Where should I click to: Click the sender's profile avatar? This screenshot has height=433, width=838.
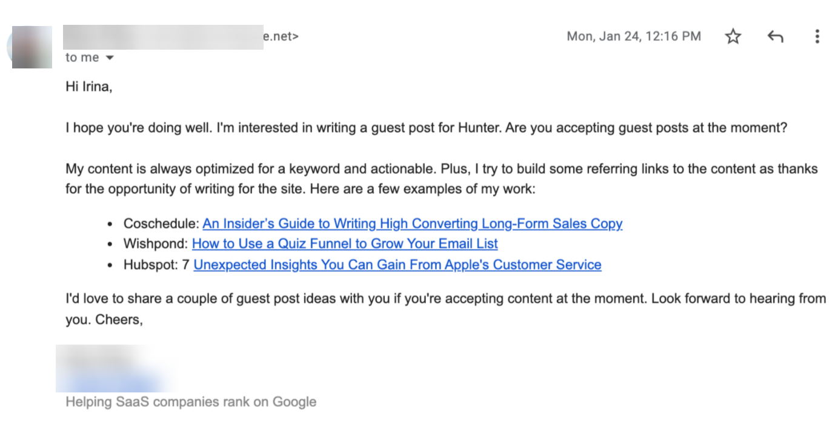tap(32, 47)
